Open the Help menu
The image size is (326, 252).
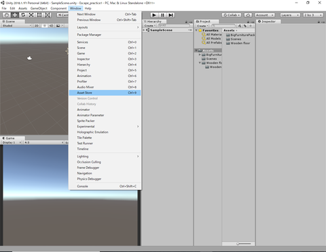88,8
